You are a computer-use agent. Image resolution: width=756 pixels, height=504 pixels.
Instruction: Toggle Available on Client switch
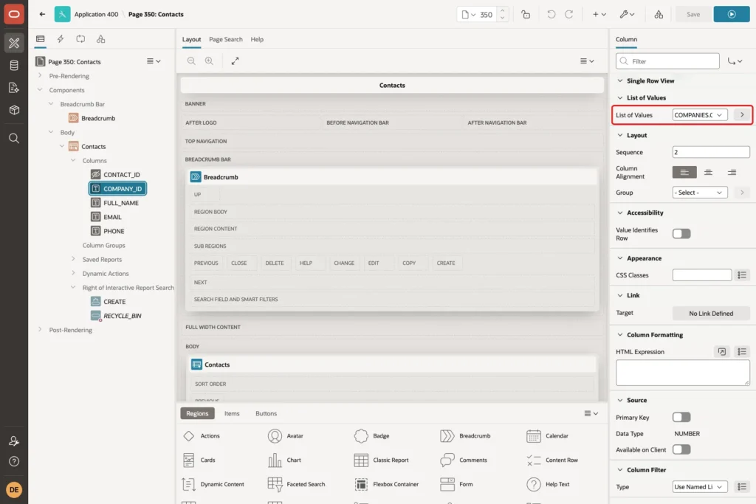pyautogui.click(x=681, y=449)
